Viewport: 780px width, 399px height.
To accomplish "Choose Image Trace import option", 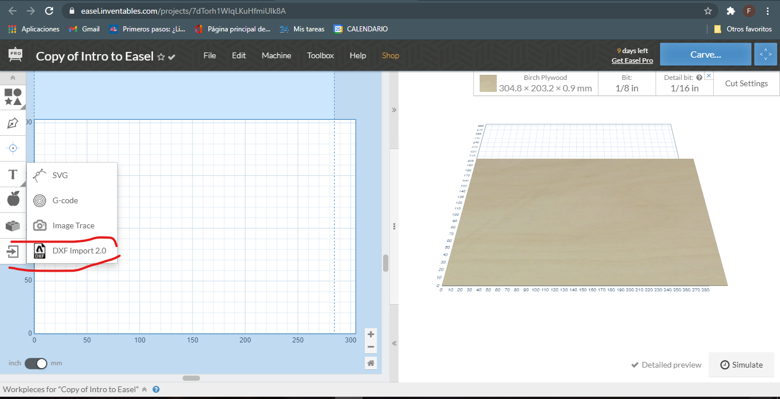I will click(x=72, y=225).
